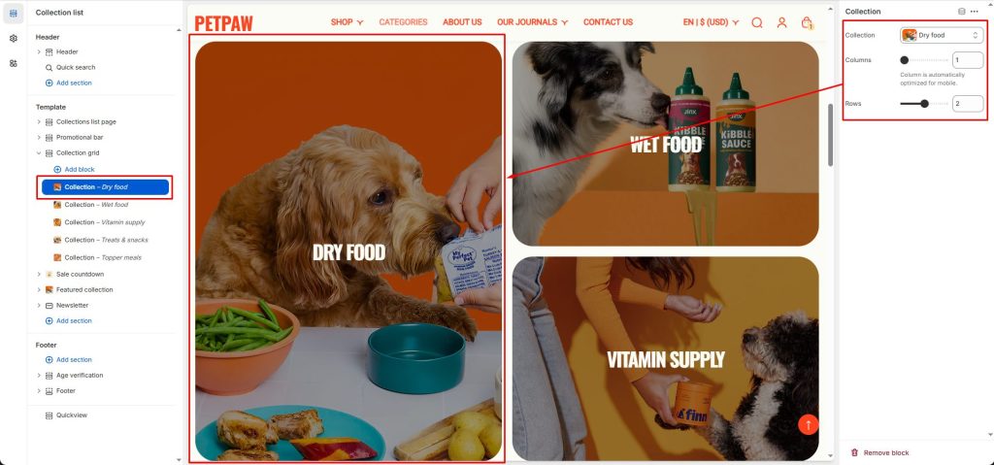Screen dimensions: 994x465
Task: Adjust the Rows slider handle
Action: [924, 104]
